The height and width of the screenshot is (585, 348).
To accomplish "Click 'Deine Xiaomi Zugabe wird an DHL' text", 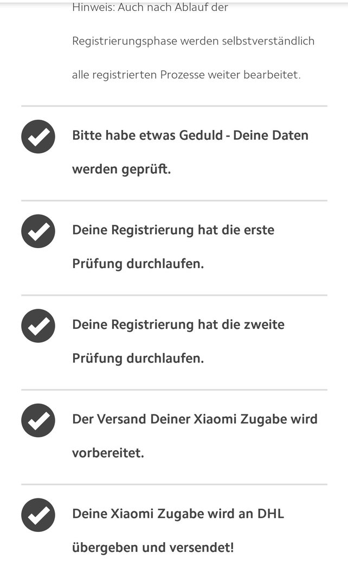I will tap(178, 514).
